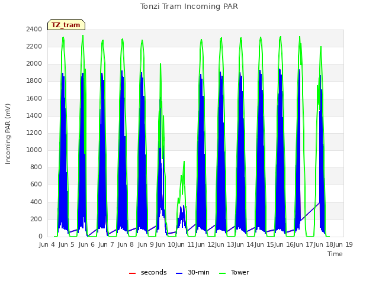Click the 'Jun 4' x-axis tick label

[x=47, y=244]
